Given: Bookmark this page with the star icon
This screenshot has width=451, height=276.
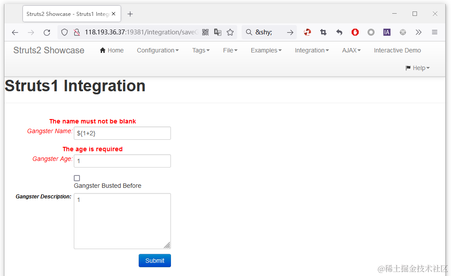Looking at the screenshot, I should [x=230, y=32].
